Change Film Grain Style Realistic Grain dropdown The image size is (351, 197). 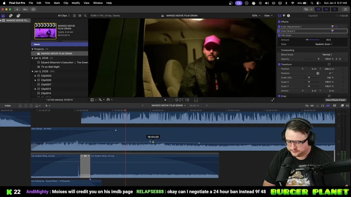point(324,44)
